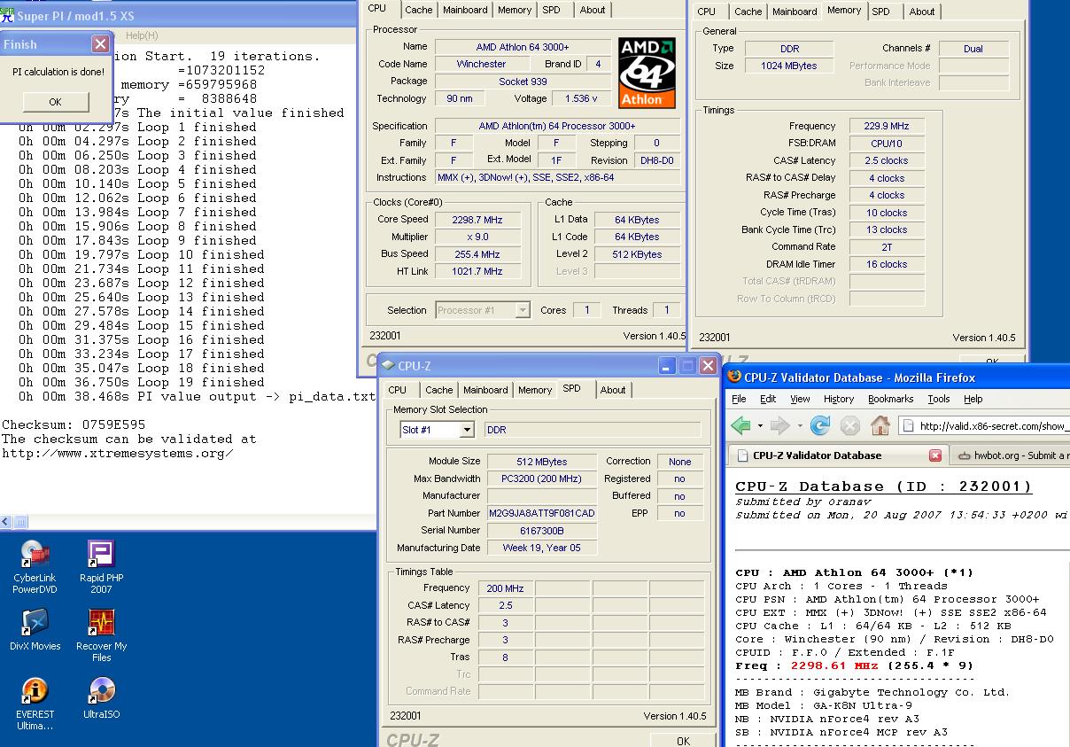
Task: Open Tools menu in Firefox
Action: tap(939, 399)
